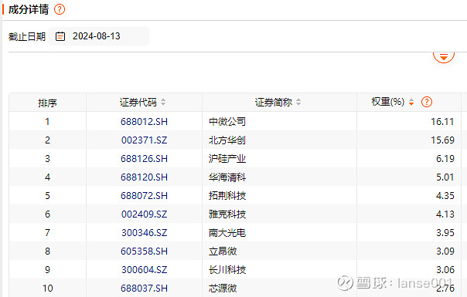This screenshot has width=467, height=297.
Task: Select the name 雅克科技
Action: click(227, 214)
